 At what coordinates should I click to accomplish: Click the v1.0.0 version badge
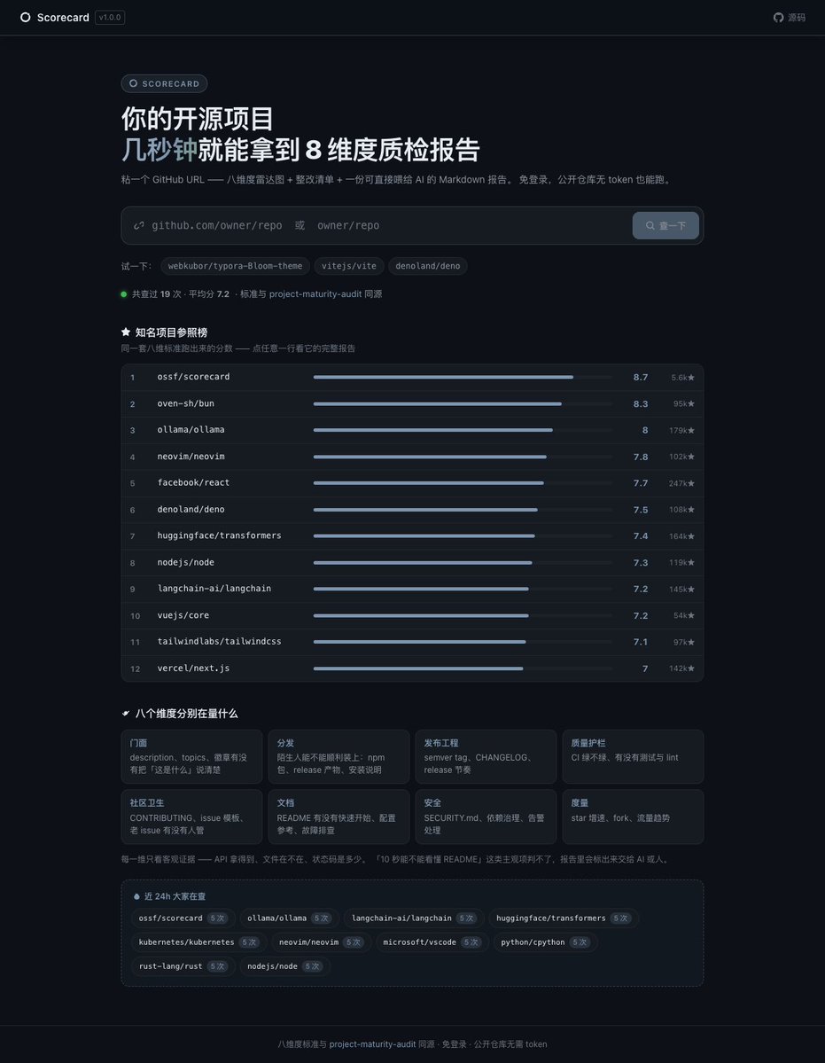tap(110, 18)
